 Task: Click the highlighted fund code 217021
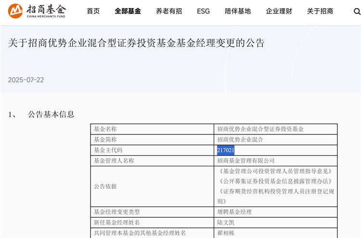click(226, 150)
